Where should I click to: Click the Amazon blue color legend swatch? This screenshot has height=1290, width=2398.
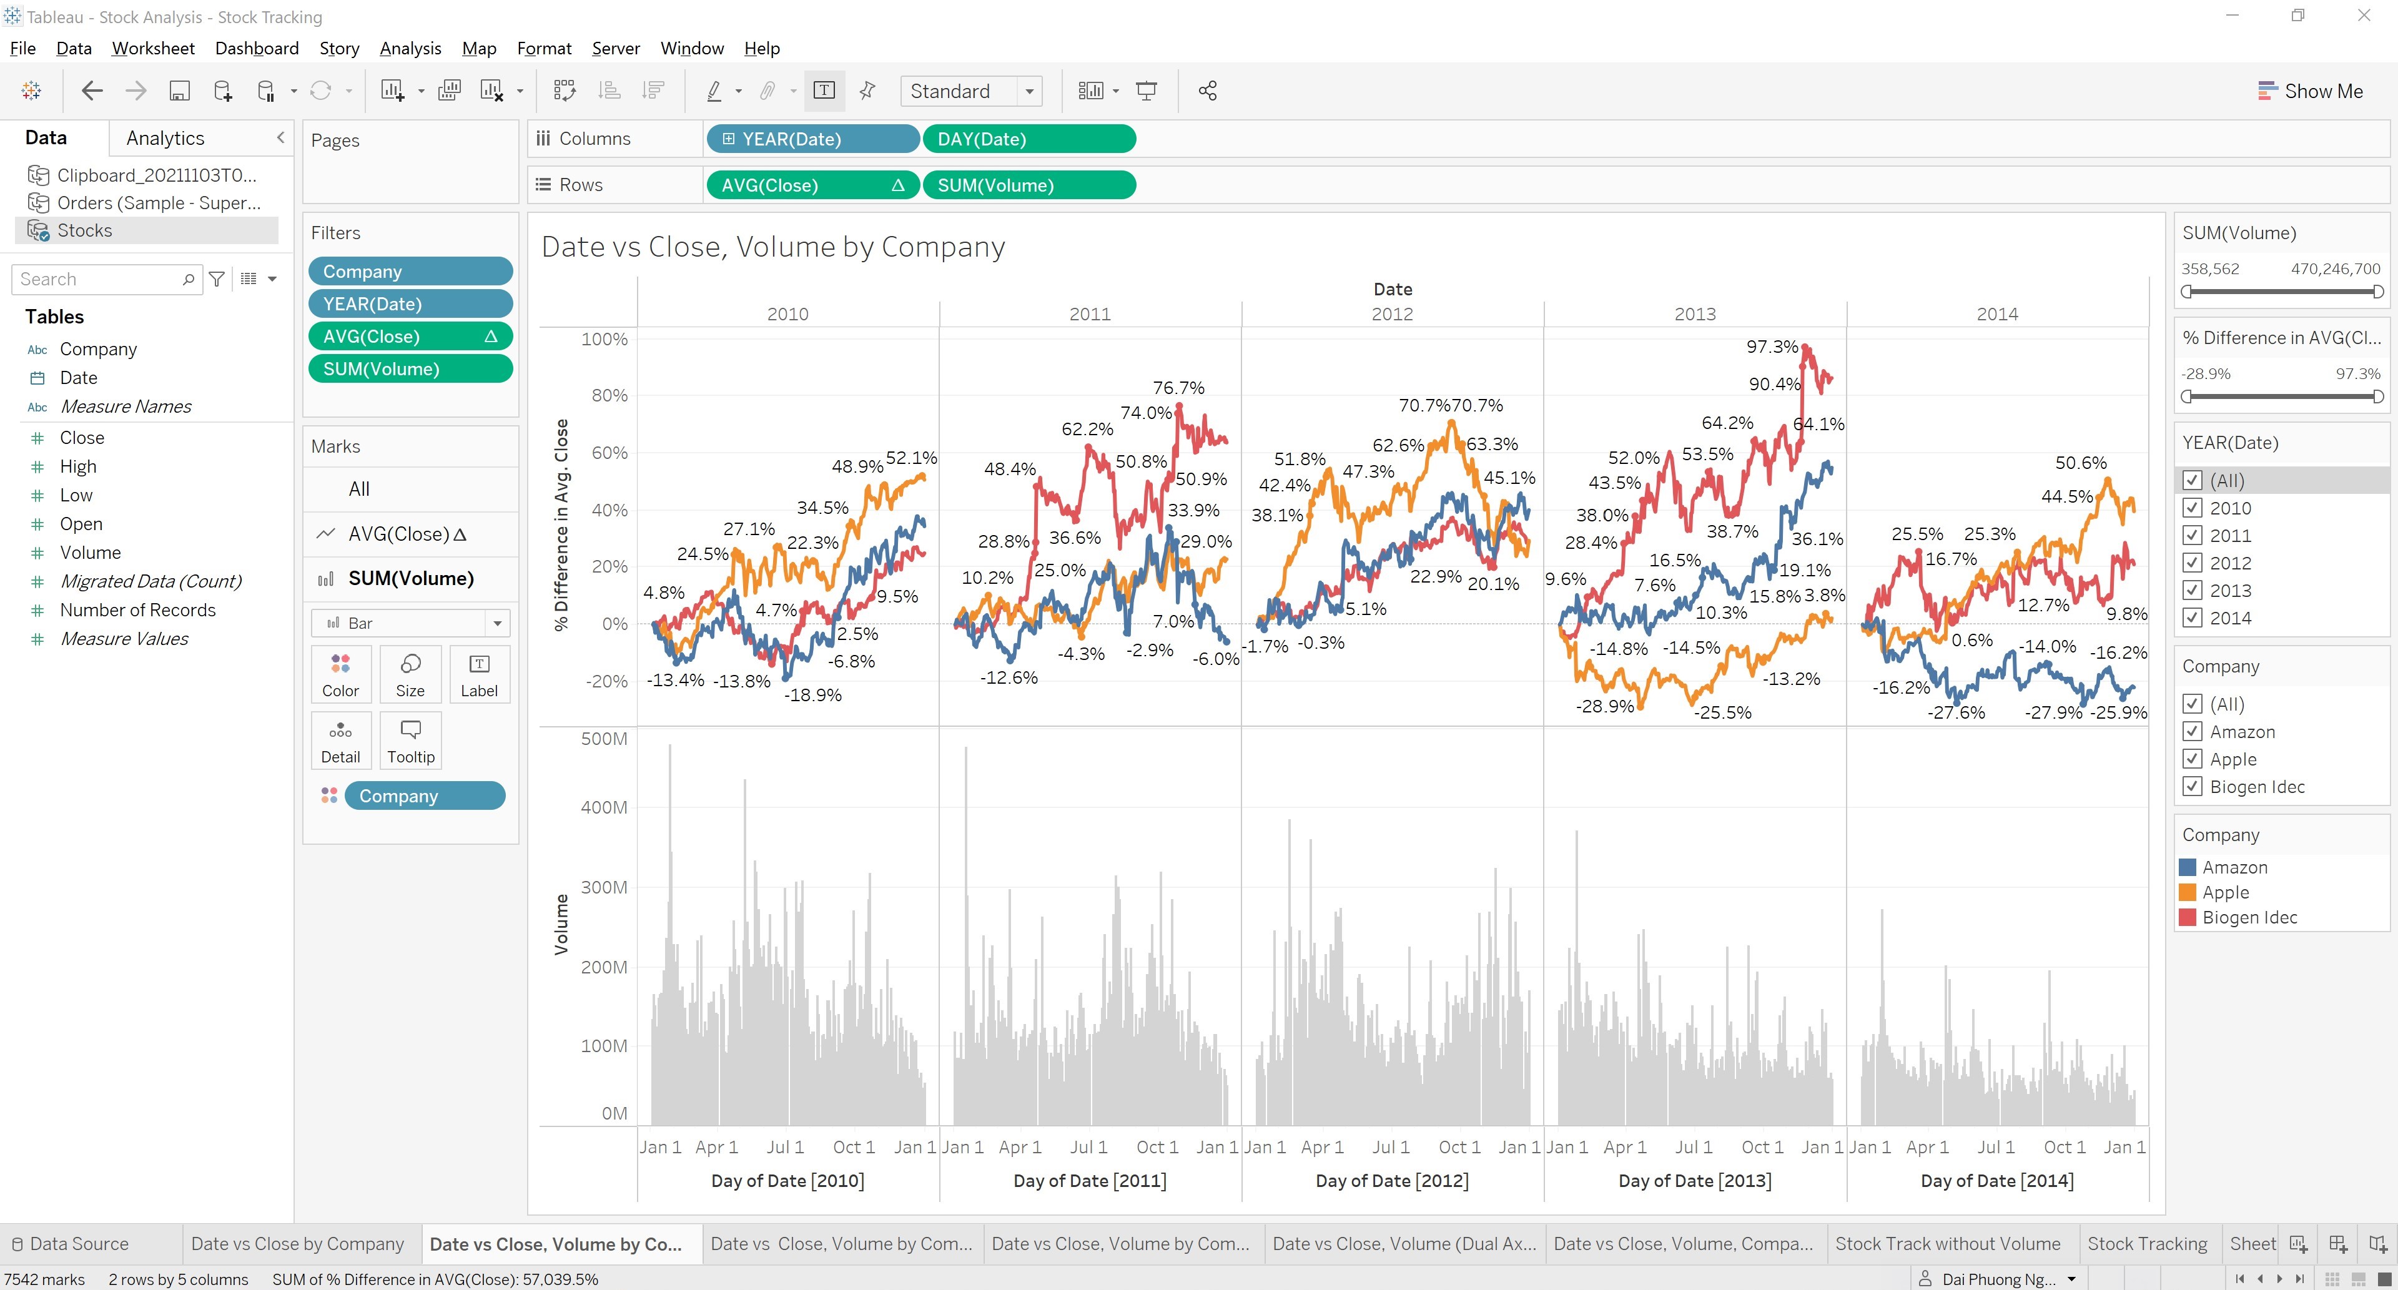coord(2188,867)
